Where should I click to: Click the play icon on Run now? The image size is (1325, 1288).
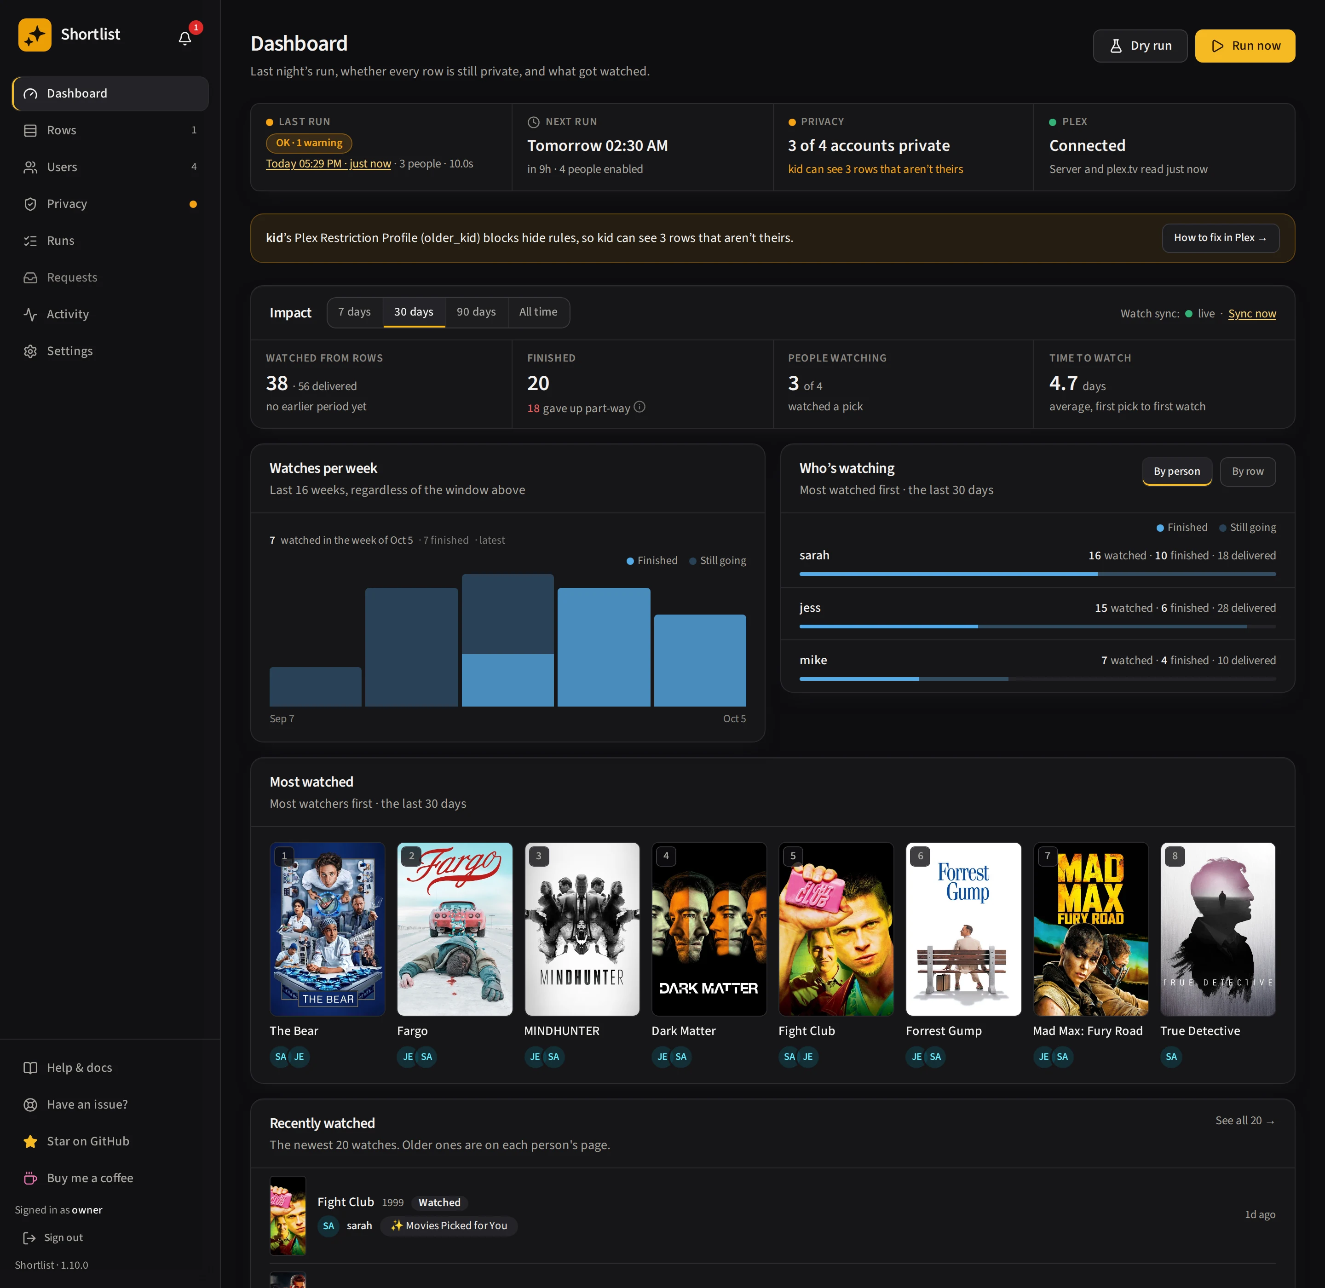point(1217,46)
